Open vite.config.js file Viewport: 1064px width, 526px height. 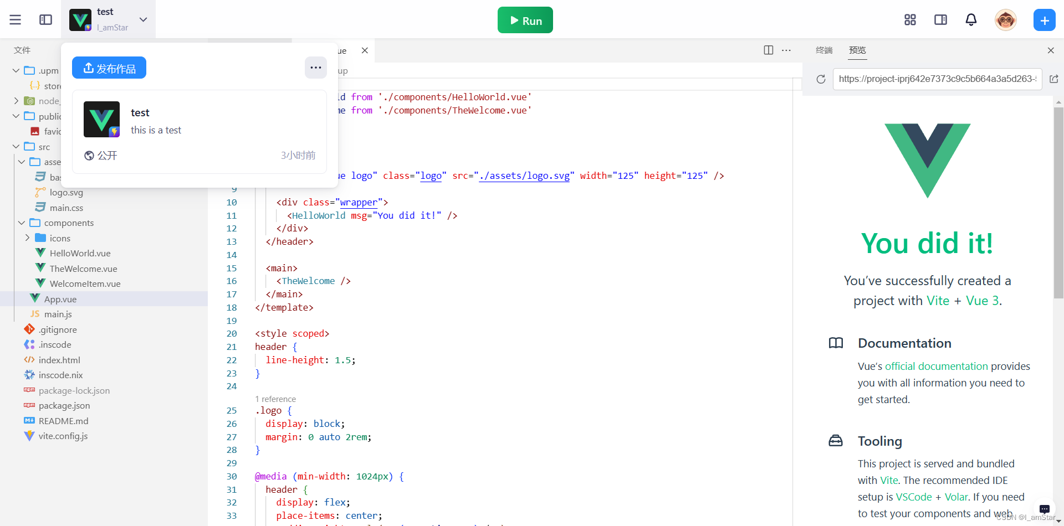point(63,436)
